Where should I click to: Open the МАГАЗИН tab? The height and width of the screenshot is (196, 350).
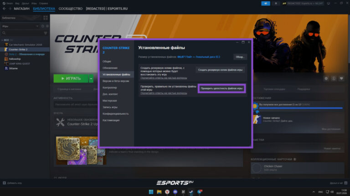(x=21, y=9)
